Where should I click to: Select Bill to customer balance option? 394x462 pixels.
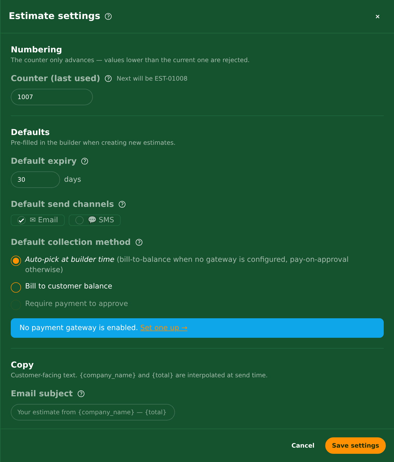16,287
